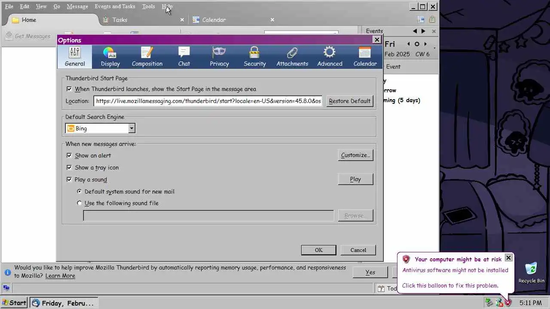Open the Composition options pane
550x309 pixels.
point(147,57)
